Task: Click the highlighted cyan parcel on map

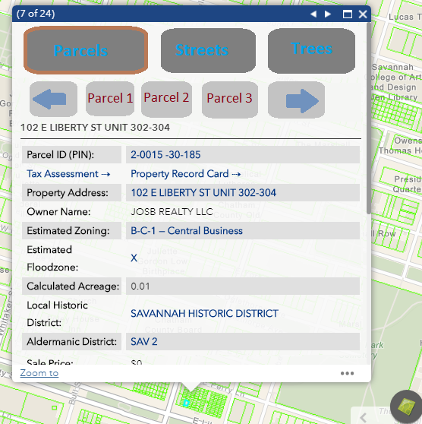Action: 186,403
